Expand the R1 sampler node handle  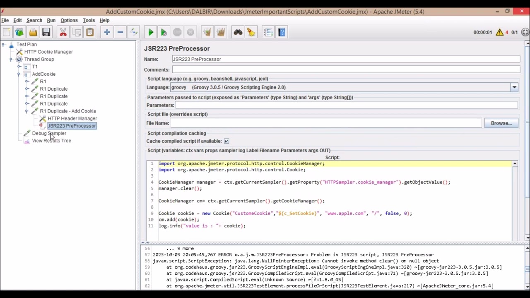(26, 82)
